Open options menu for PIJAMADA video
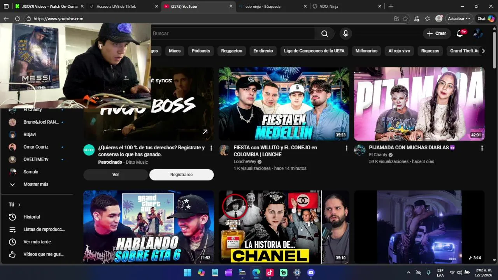Image resolution: width=498 pixels, height=280 pixels. point(482,148)
